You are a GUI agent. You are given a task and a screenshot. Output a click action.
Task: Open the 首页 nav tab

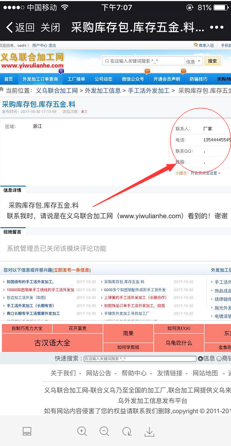point(8,79)
